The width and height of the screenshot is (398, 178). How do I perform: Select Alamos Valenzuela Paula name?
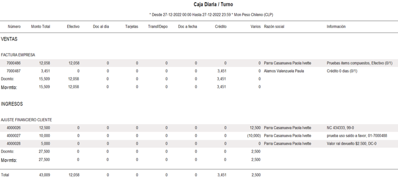tap(284, 71)
